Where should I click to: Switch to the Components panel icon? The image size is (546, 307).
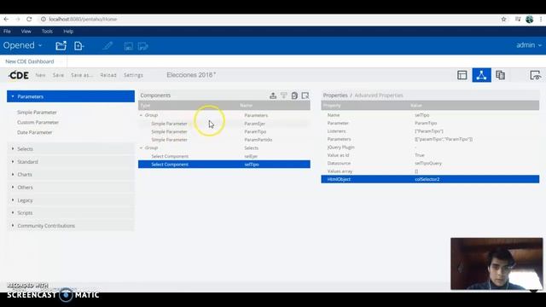(x=481, y=75)
